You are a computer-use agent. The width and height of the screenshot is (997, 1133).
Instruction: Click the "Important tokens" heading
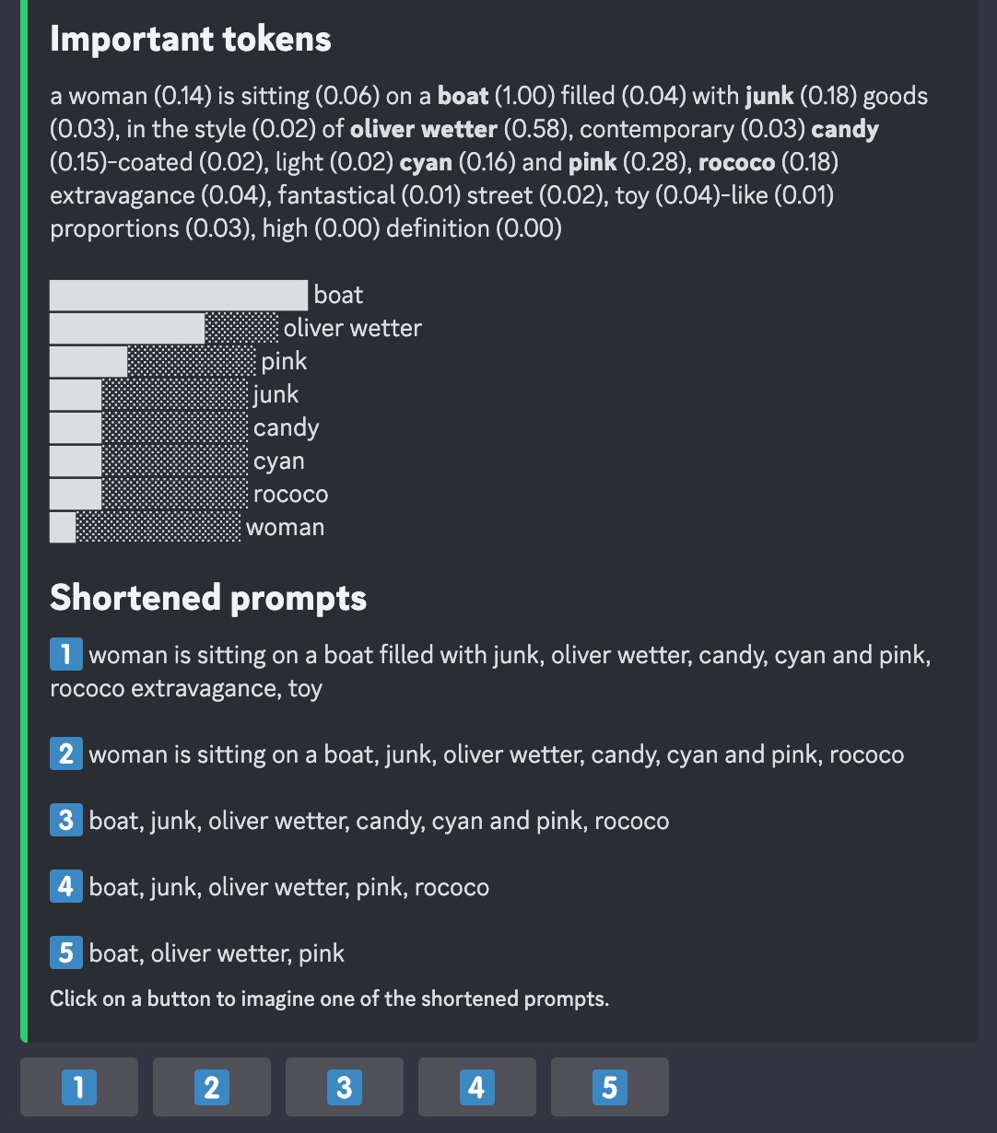[x=191, y=40]
